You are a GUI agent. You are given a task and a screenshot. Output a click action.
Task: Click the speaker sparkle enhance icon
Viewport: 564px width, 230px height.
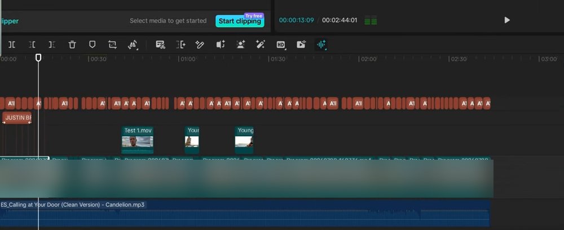coord(221,44)
